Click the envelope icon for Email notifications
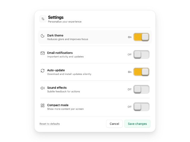 point(42,53)
